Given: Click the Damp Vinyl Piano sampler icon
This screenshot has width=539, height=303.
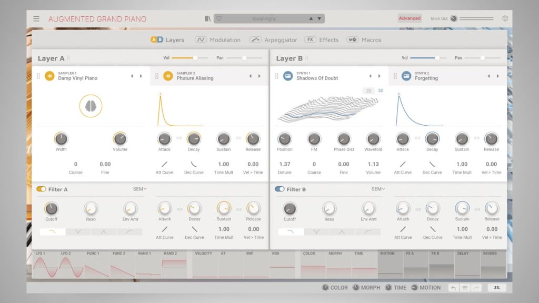Looking at the screenshot, I should pyautogui.click(x=50, y=76).
